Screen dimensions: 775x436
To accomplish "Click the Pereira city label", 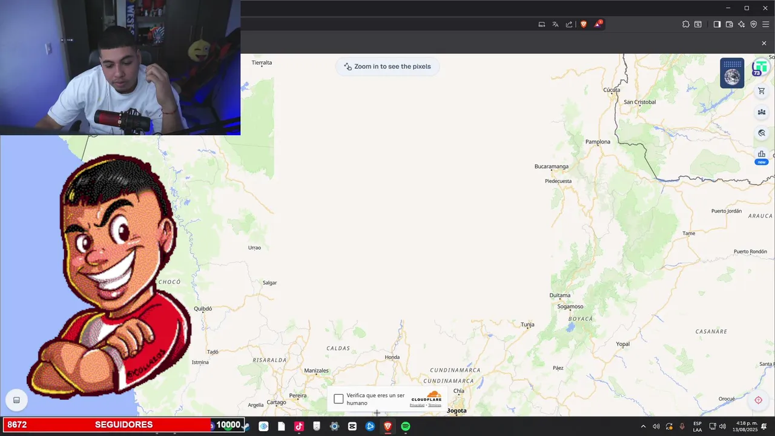I will click(298, 395).
